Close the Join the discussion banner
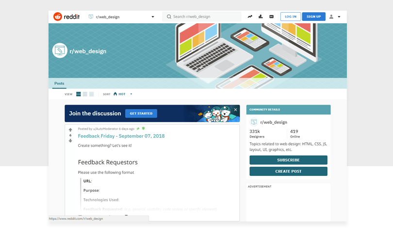The image size is (393, 233). [235, 109]
